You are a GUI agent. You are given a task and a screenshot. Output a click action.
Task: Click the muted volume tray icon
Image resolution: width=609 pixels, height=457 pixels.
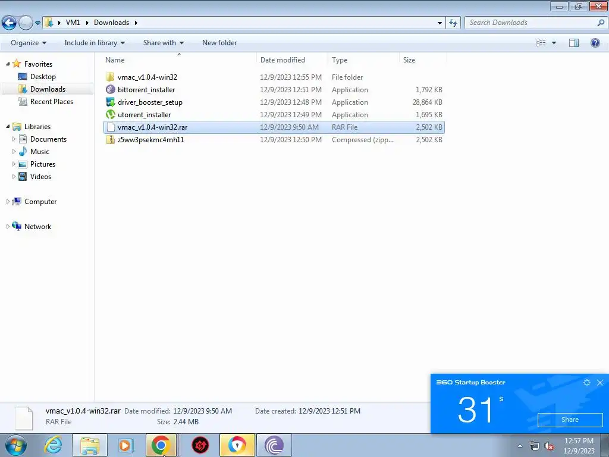click(x=549, y=446)
